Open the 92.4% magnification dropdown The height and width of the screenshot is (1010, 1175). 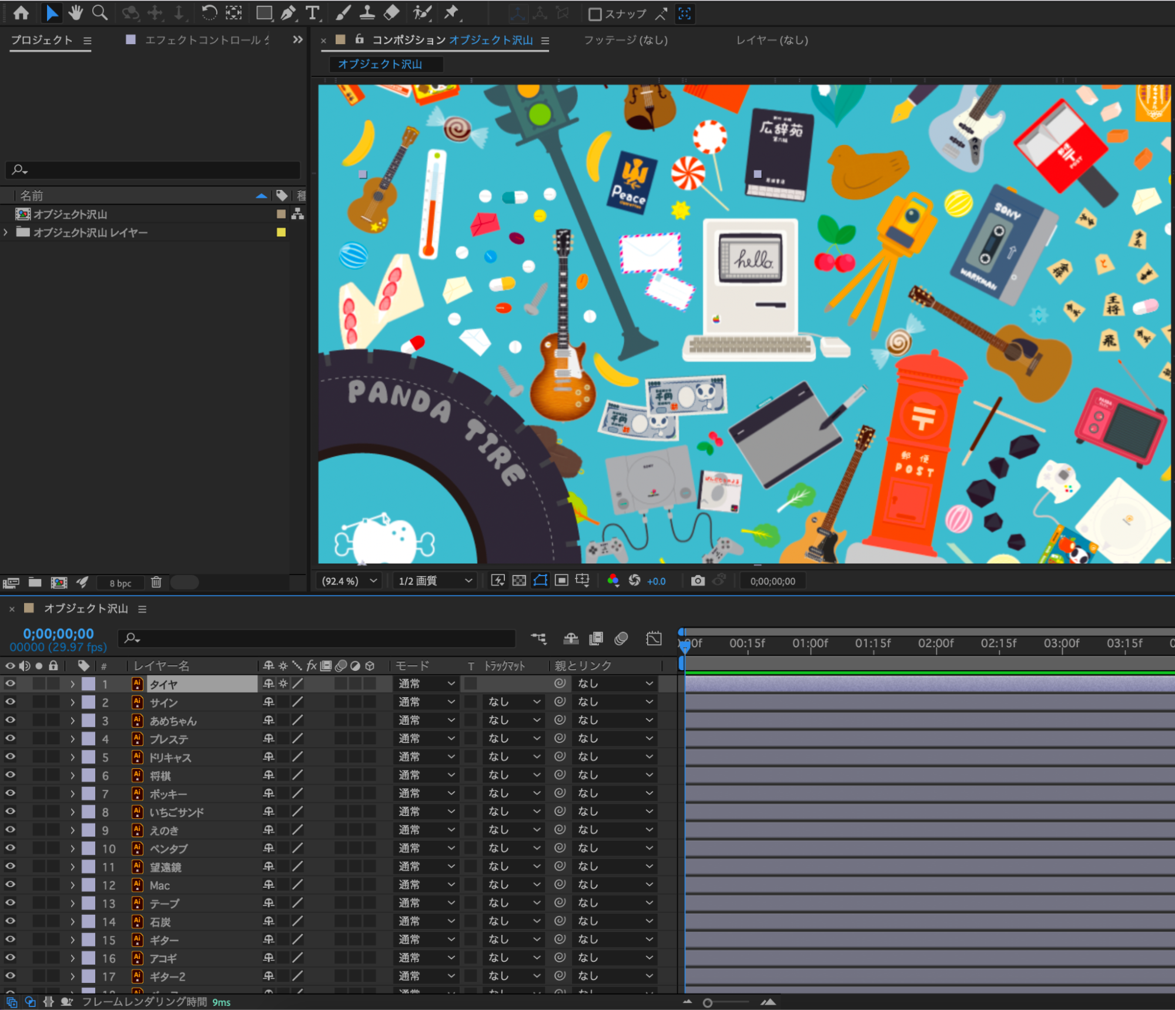[x=349, y=581]
